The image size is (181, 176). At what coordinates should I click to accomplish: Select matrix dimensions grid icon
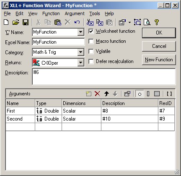point(157,94)
